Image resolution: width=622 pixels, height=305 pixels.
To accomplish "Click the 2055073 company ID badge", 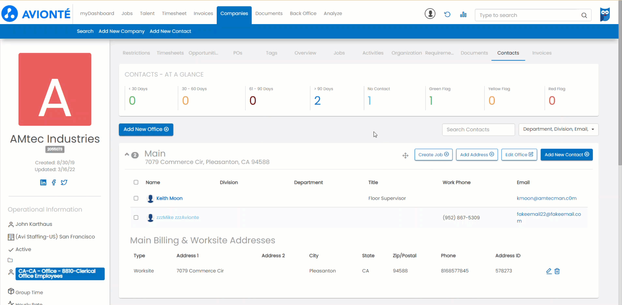I will tap(55, 149).
